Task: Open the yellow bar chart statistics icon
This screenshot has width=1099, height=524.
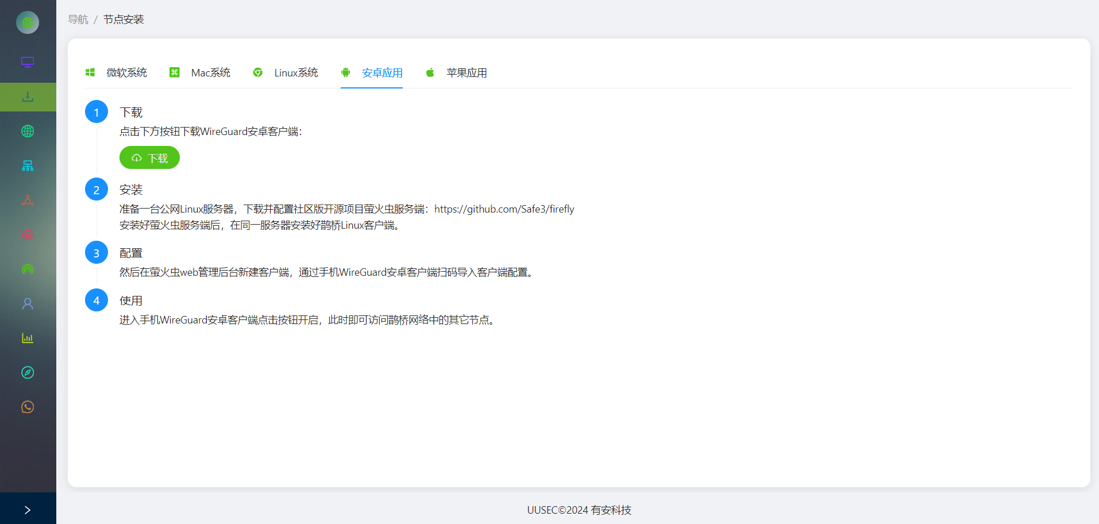Action: click(28, 338)
